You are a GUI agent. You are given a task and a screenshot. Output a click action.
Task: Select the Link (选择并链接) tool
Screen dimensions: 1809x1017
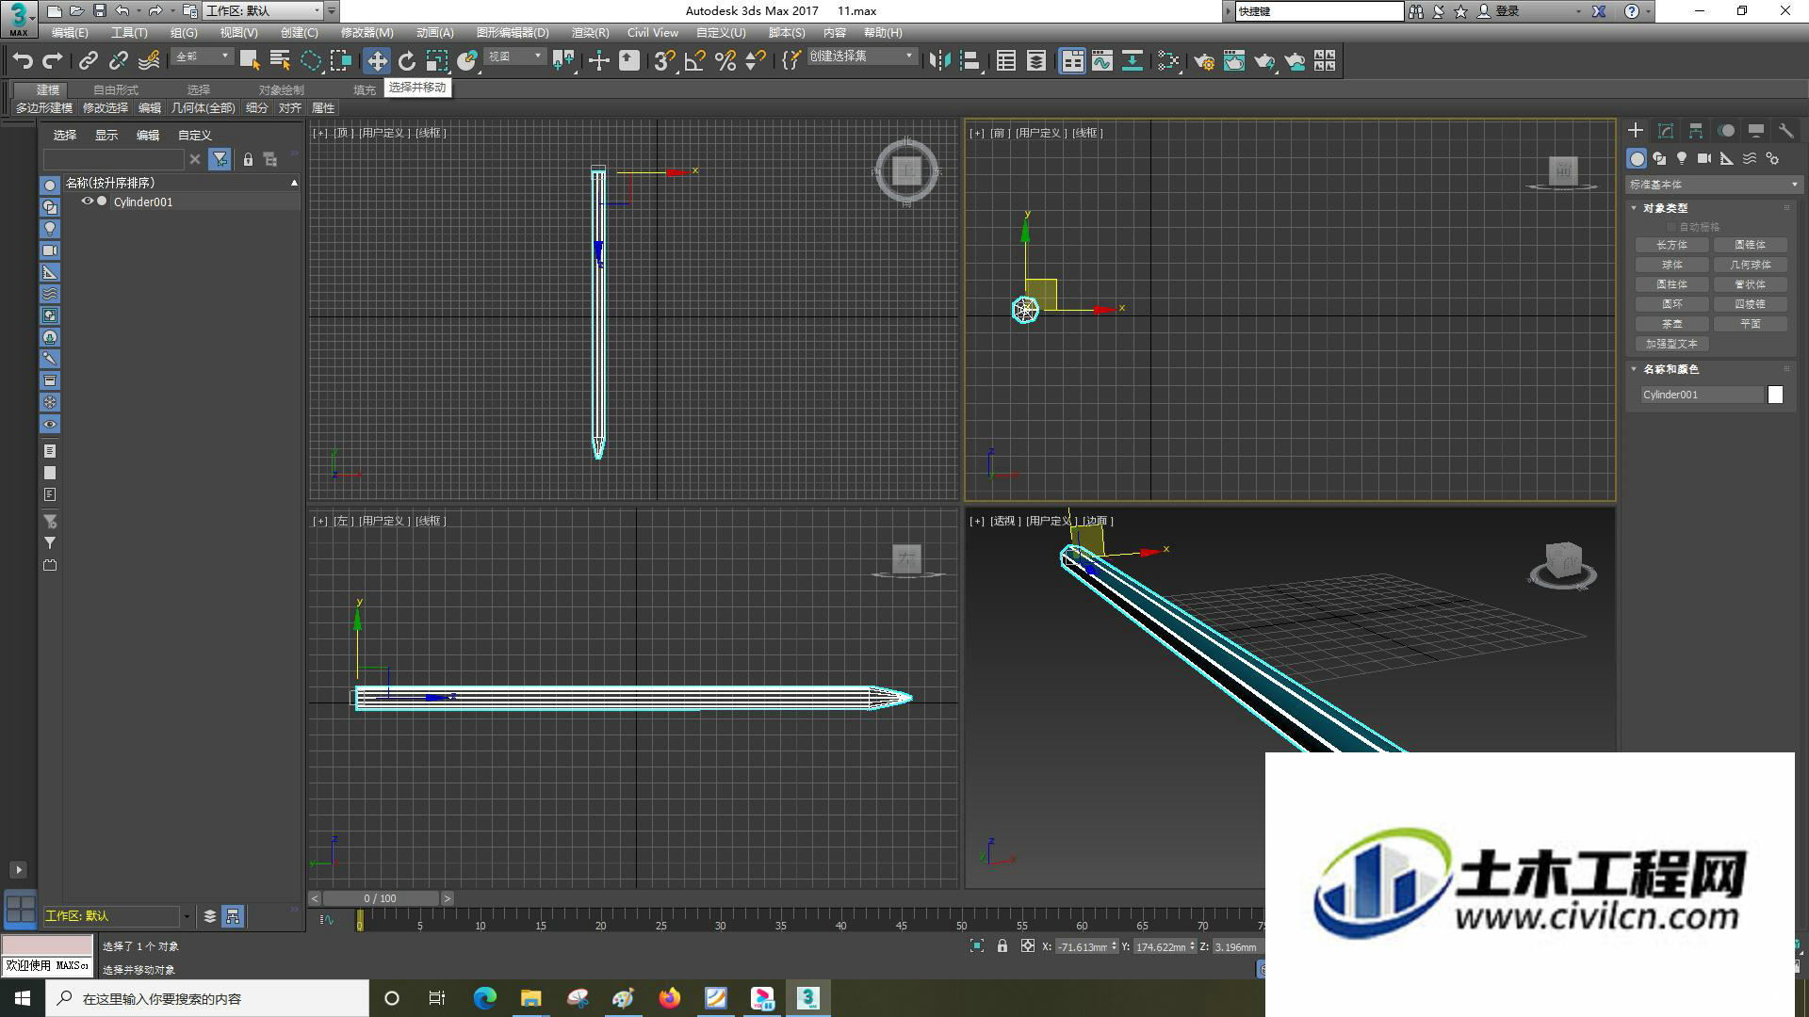point(88,61)
